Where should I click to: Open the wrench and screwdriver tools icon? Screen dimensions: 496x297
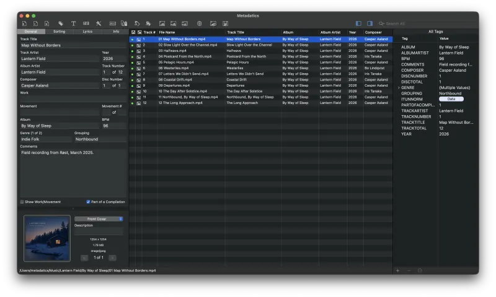click(x=99, y=24)
